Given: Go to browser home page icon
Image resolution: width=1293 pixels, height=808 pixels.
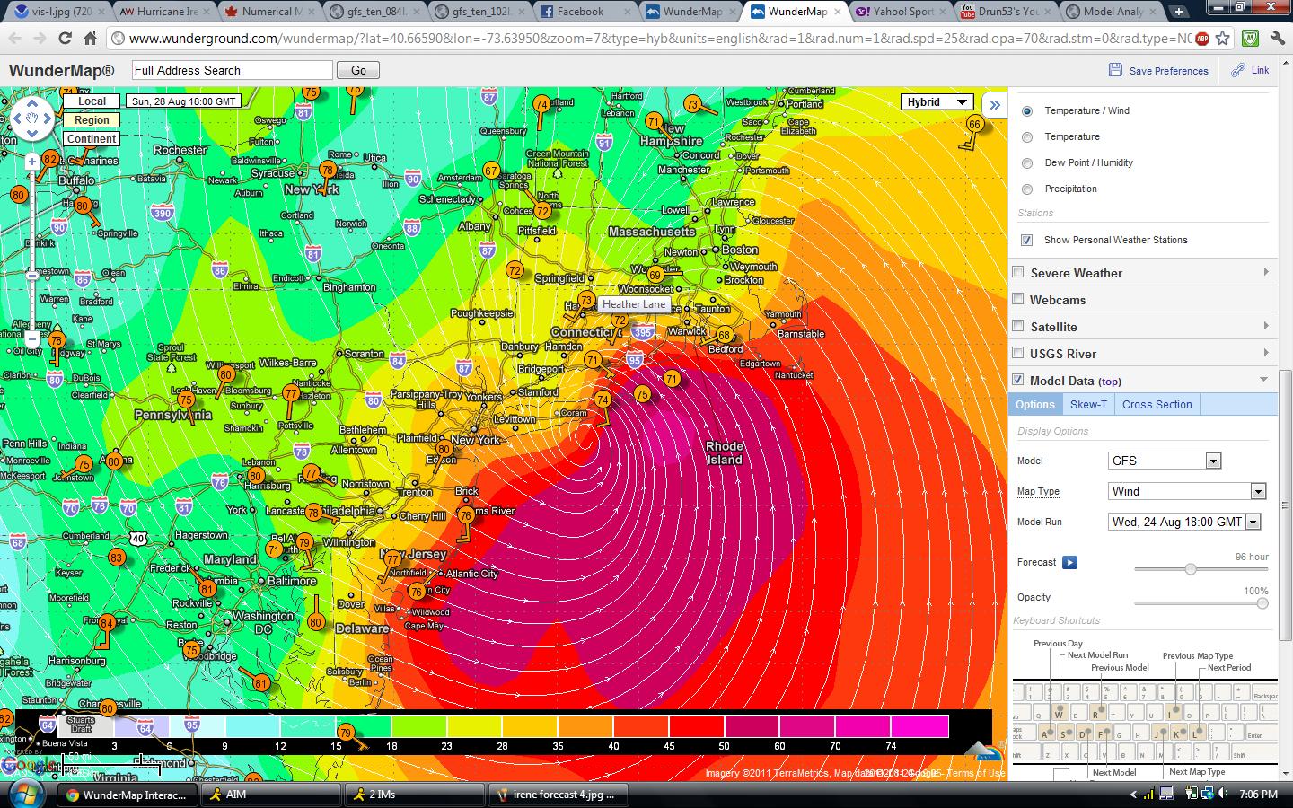Looking at the screenshot, I should point(90,38).
